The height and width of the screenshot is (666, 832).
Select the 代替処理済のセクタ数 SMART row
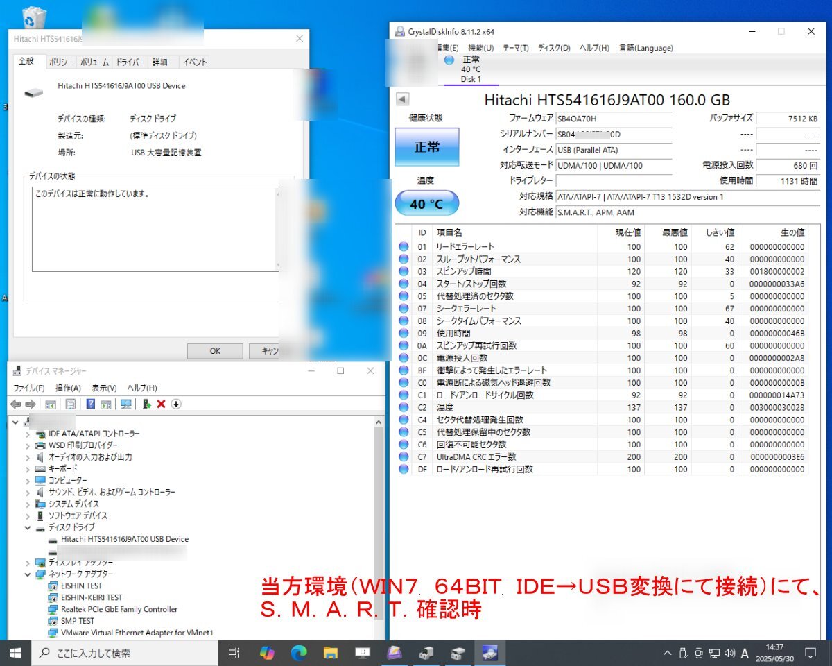[x=601, y=296]
